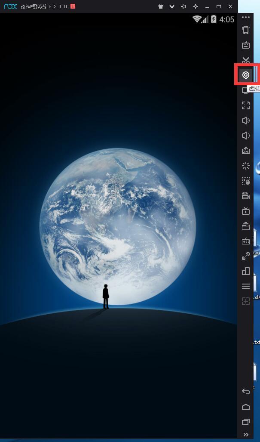Screen dimensions: 260x442
Task: Click the shake device icon
Action: pyautogui.click(x=246, y=30)
